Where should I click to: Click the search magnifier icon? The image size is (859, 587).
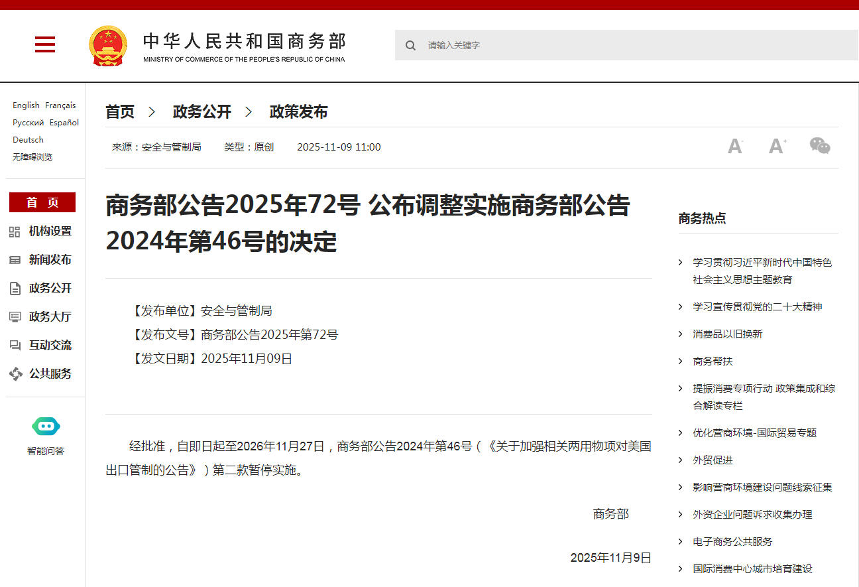pyautogui.click(x=411, y=45)
